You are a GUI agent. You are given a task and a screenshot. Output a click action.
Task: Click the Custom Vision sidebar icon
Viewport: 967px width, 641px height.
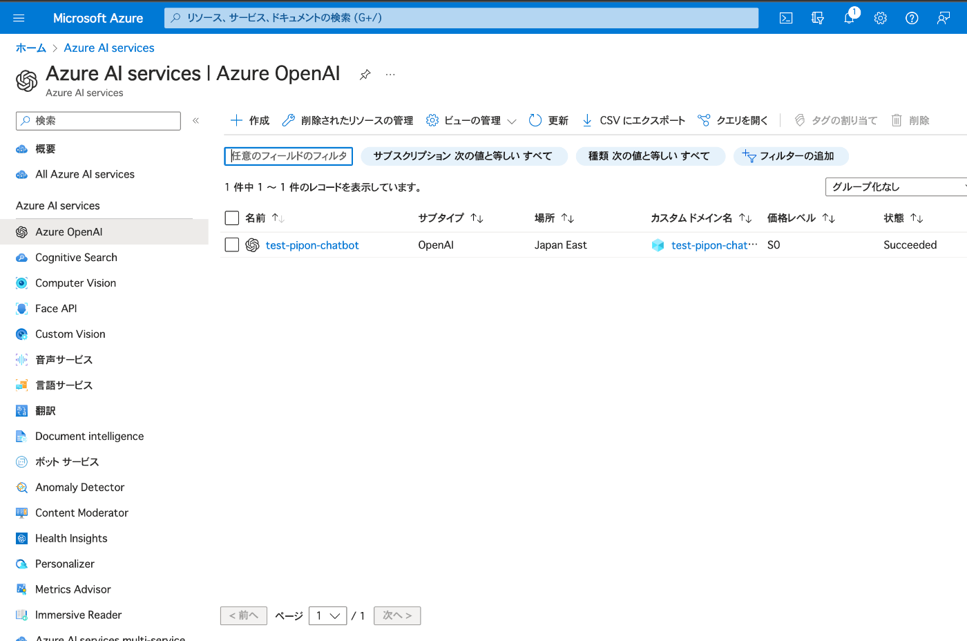pyautogui.click(x=21, y=334)
